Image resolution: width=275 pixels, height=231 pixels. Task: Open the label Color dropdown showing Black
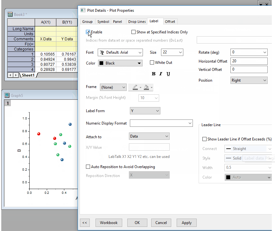[x=120, y=63]
